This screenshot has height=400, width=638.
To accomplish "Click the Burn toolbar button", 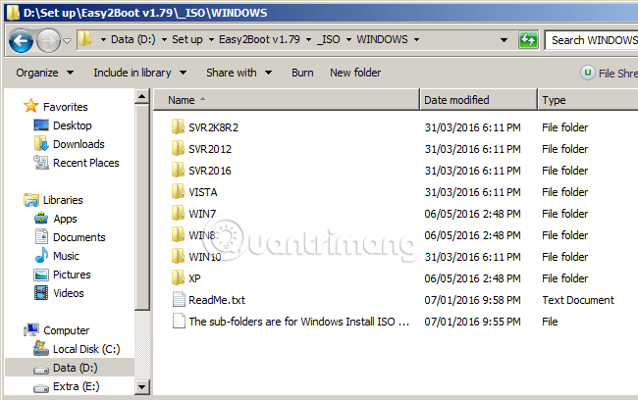I will [x=302, y=73].
